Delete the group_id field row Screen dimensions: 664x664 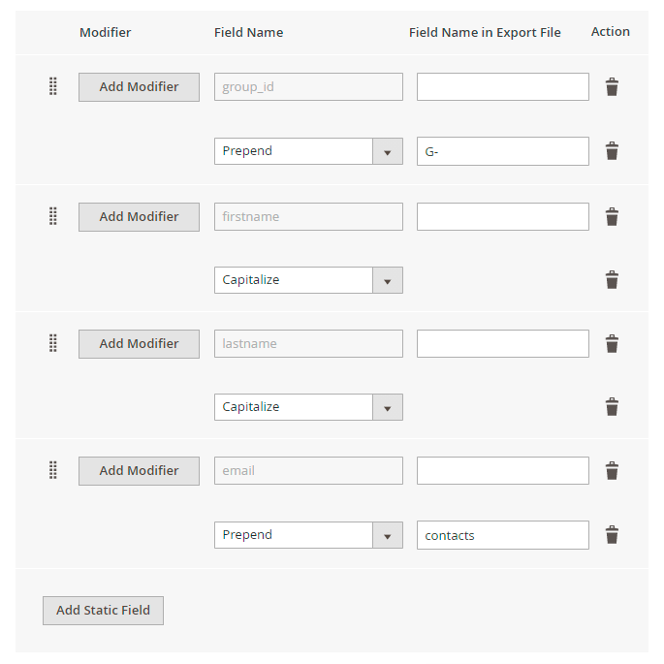[612, 87]
